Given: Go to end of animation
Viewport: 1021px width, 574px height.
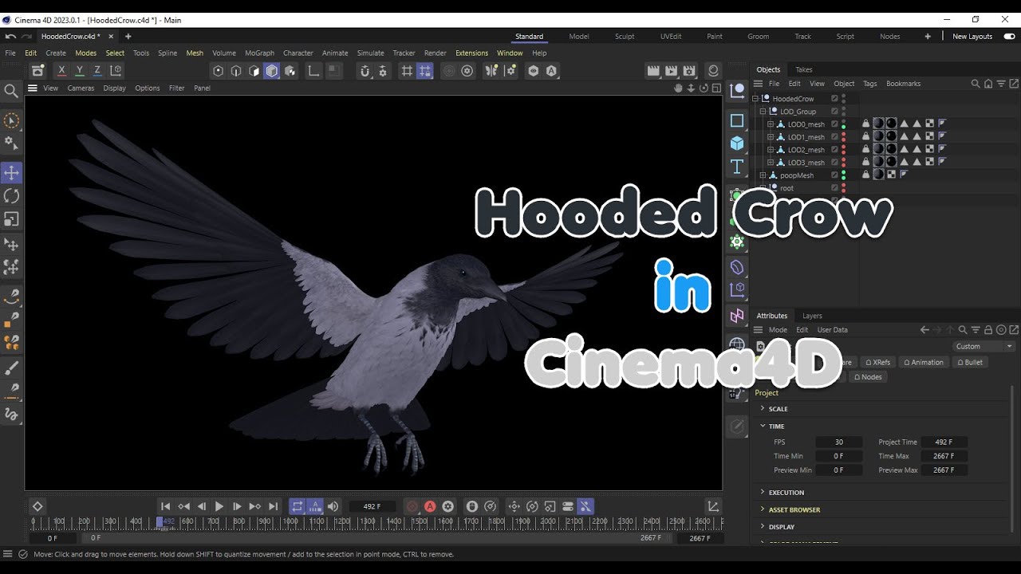Looking at the screenshot, I should coord(273,506).
